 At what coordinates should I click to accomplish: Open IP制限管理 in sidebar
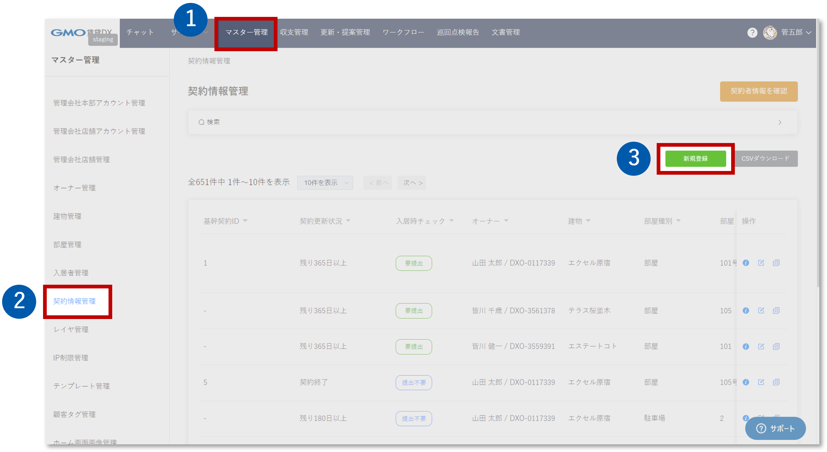tap(71, 357)
